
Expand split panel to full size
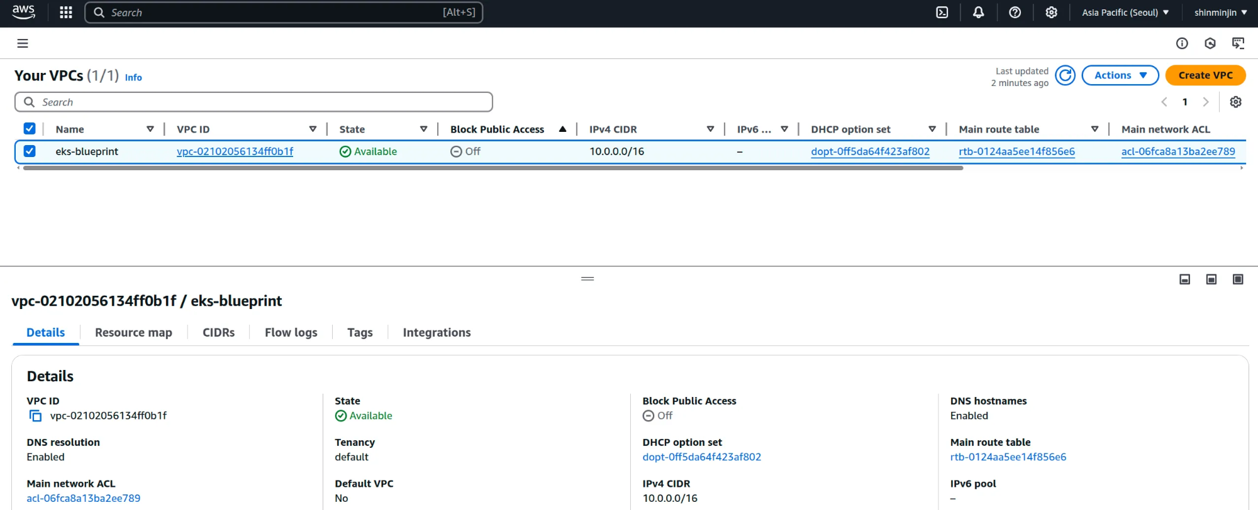coord(1238,279)
